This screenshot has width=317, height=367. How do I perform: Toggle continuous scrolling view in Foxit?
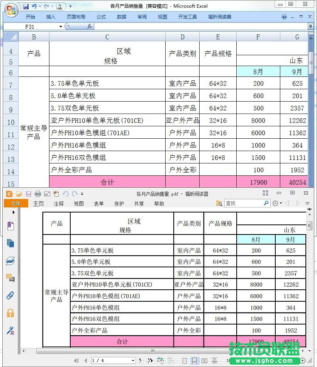[195, 360]
